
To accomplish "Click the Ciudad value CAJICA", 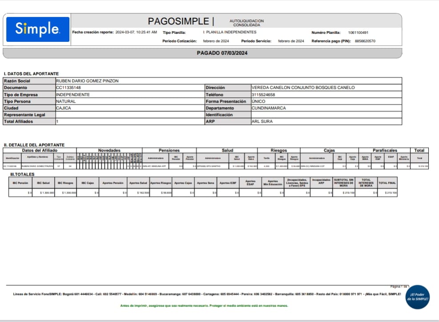I will pos(63,108).
